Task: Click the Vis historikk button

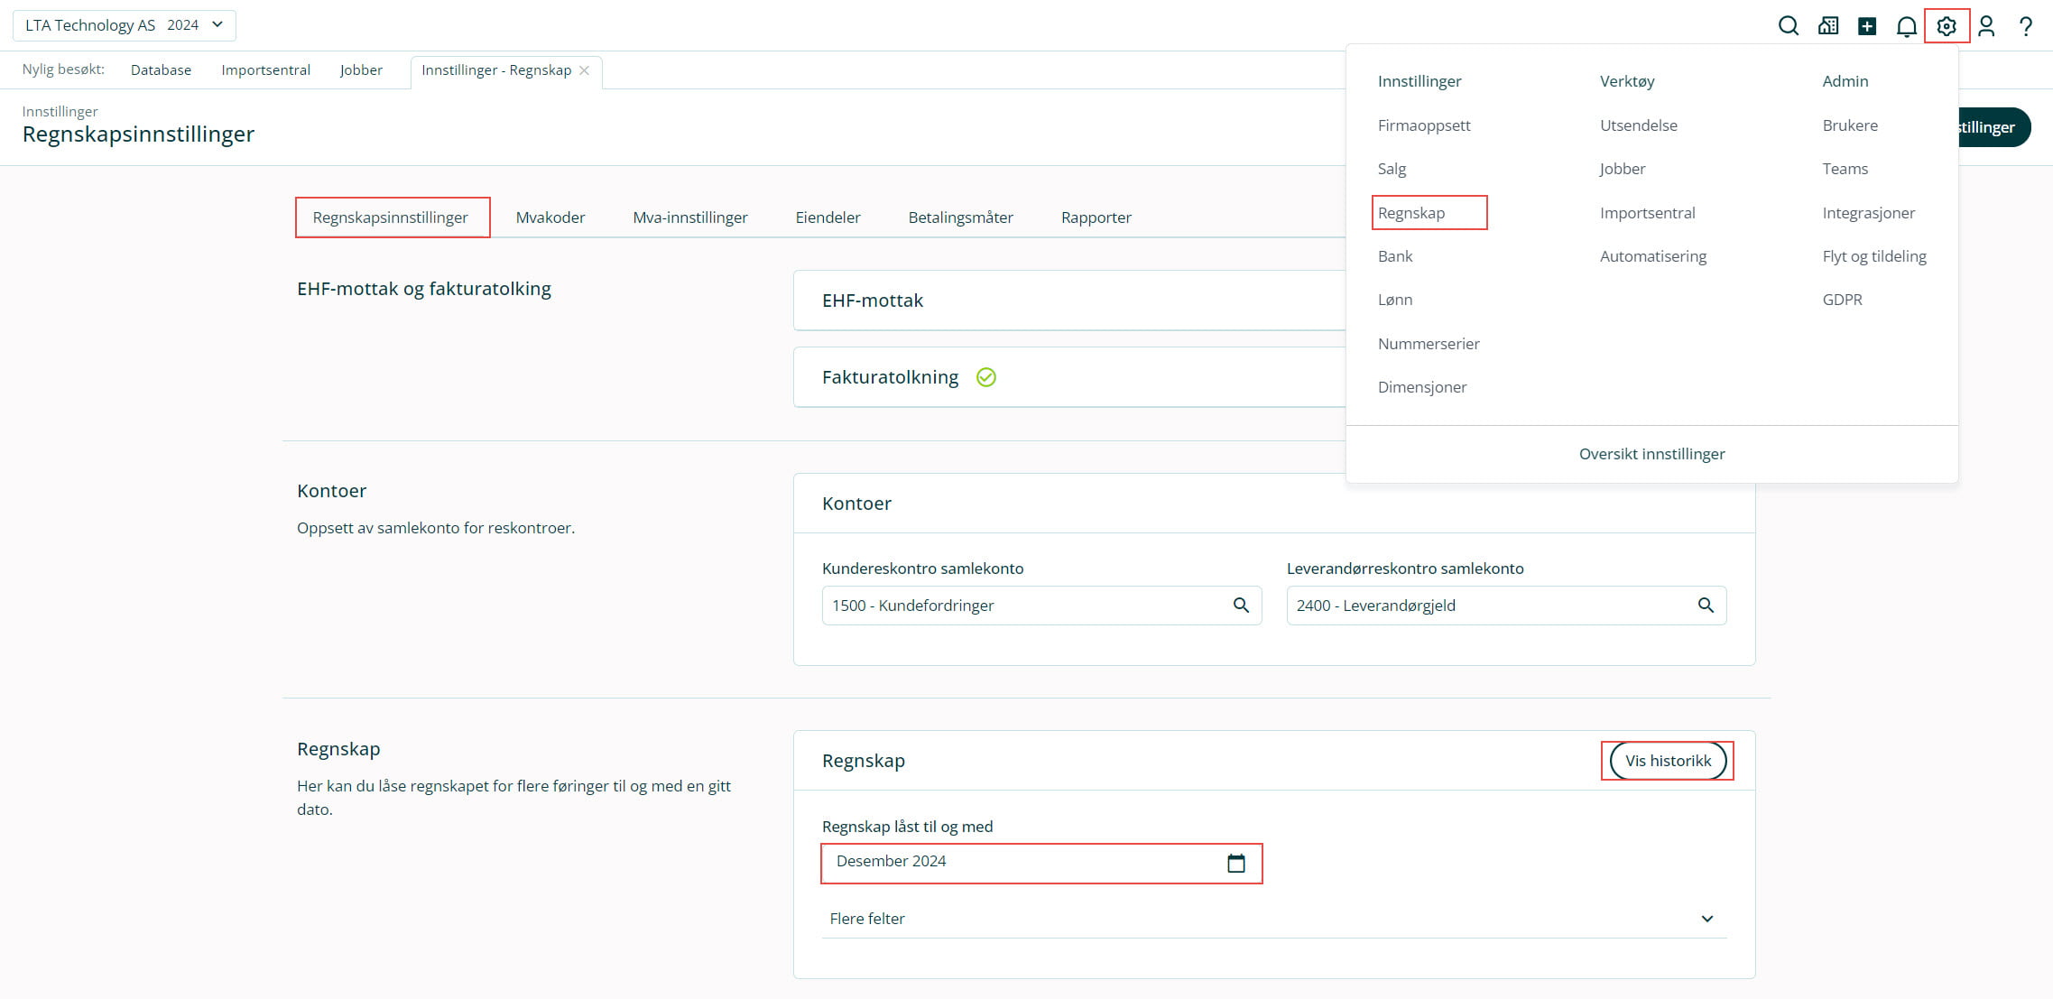Action: pyautogui.click(x=1667, y=761)
